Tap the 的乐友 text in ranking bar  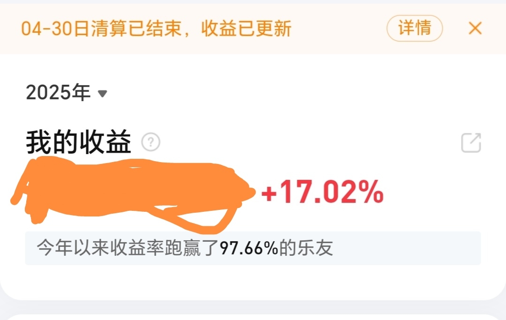click(x=306, y=248)
